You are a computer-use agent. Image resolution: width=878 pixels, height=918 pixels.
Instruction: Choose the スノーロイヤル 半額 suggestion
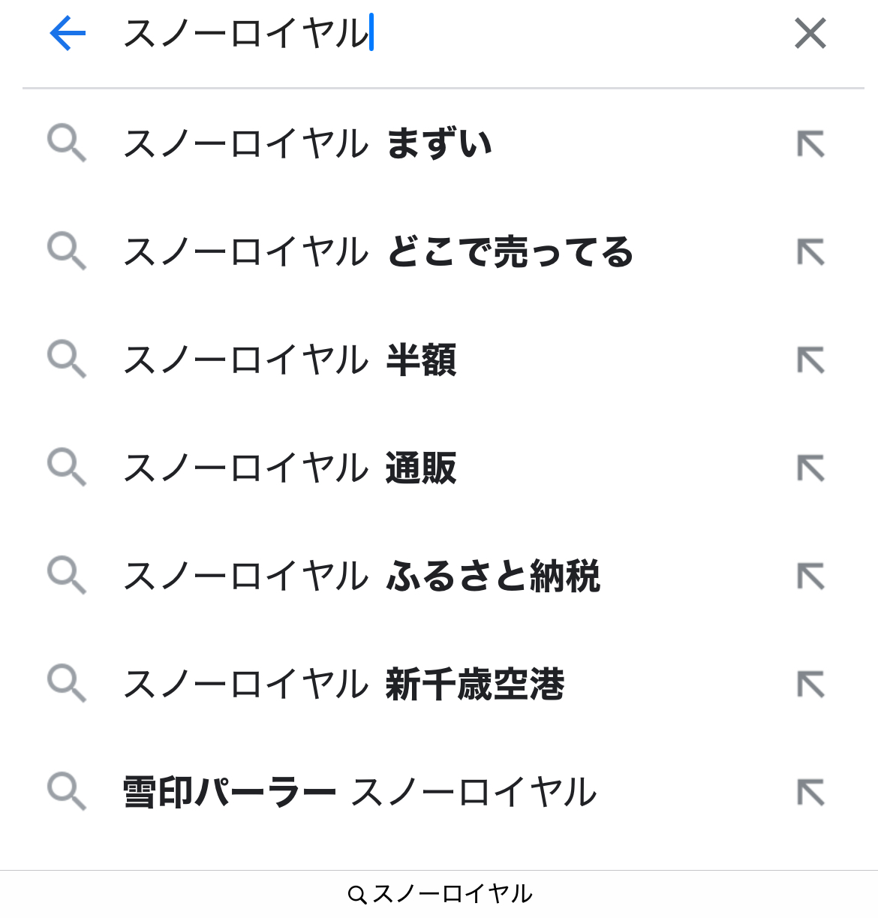click(x=290, y=360)
